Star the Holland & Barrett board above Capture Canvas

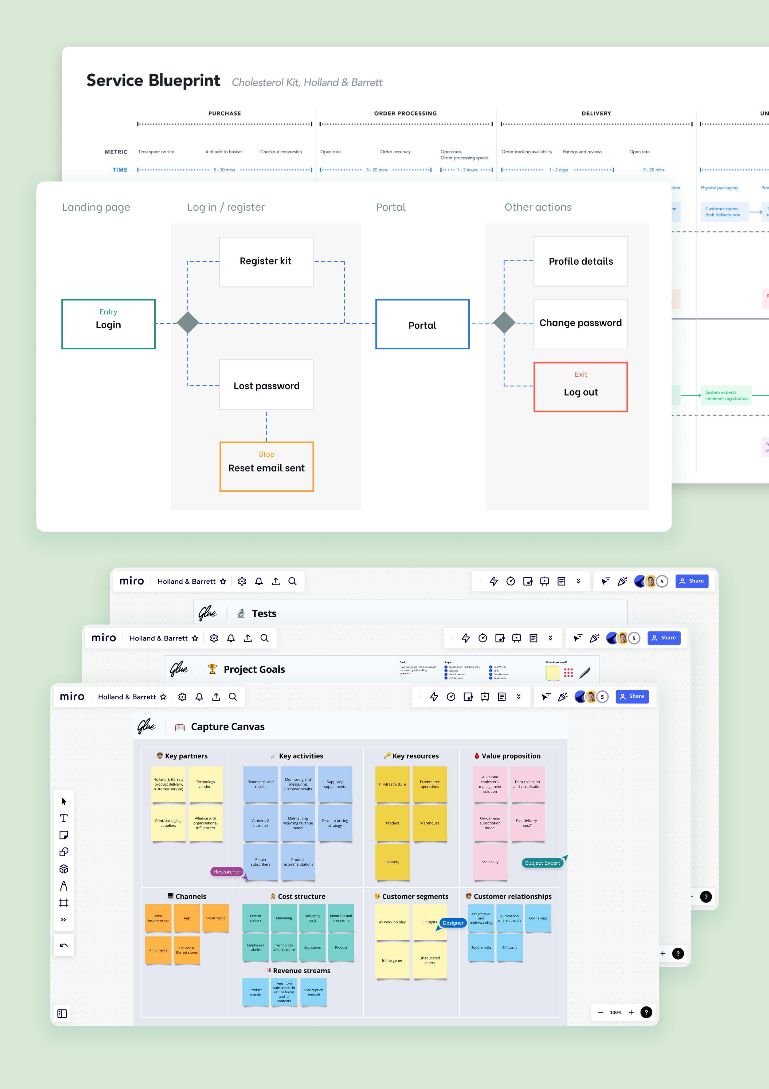164,697
